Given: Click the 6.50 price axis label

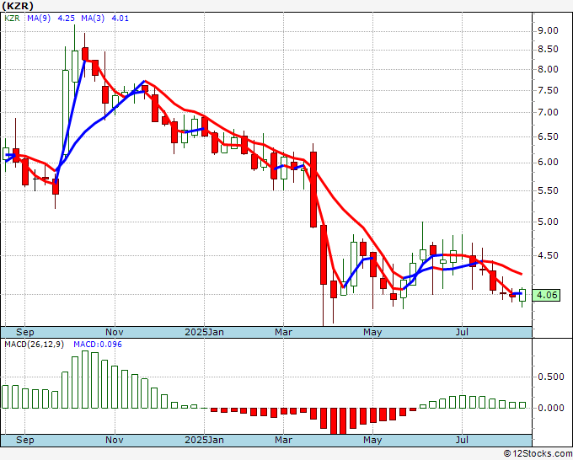Looking at the screenshot, I should 549,136.
